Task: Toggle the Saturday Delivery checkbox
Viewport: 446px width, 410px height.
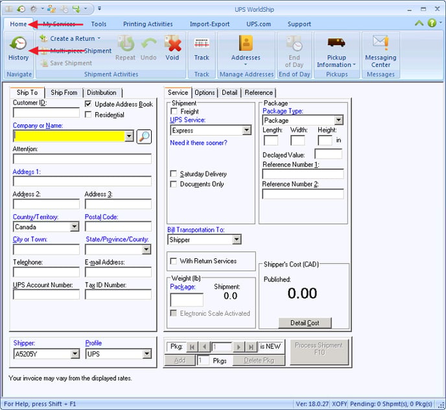Action: point(174,174)
